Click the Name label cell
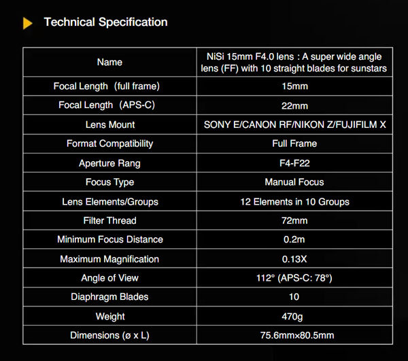The width and height of the screenshot is (408, 361). pos(109,62)
